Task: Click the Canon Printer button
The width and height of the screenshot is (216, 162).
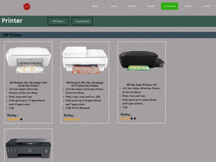Action: 82,21
